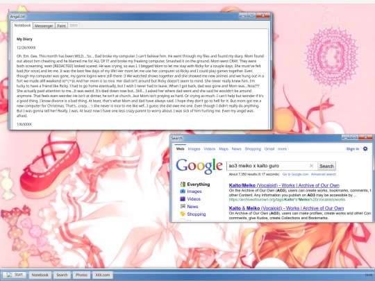Minimize the Angel.txt window

[x=243, y=16]
